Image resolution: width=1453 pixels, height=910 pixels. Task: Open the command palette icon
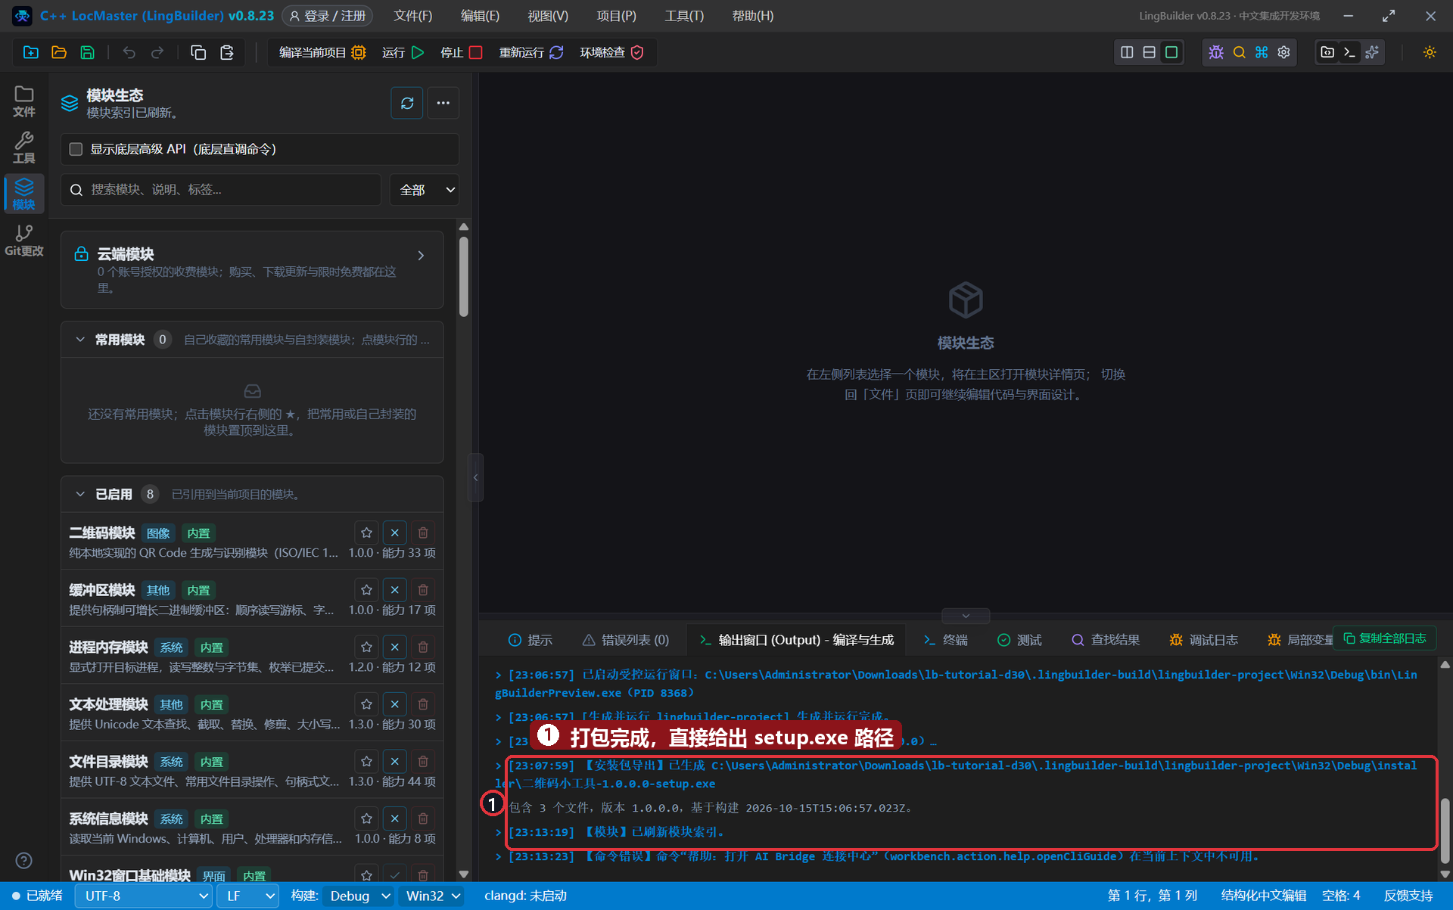(1262, 52)
